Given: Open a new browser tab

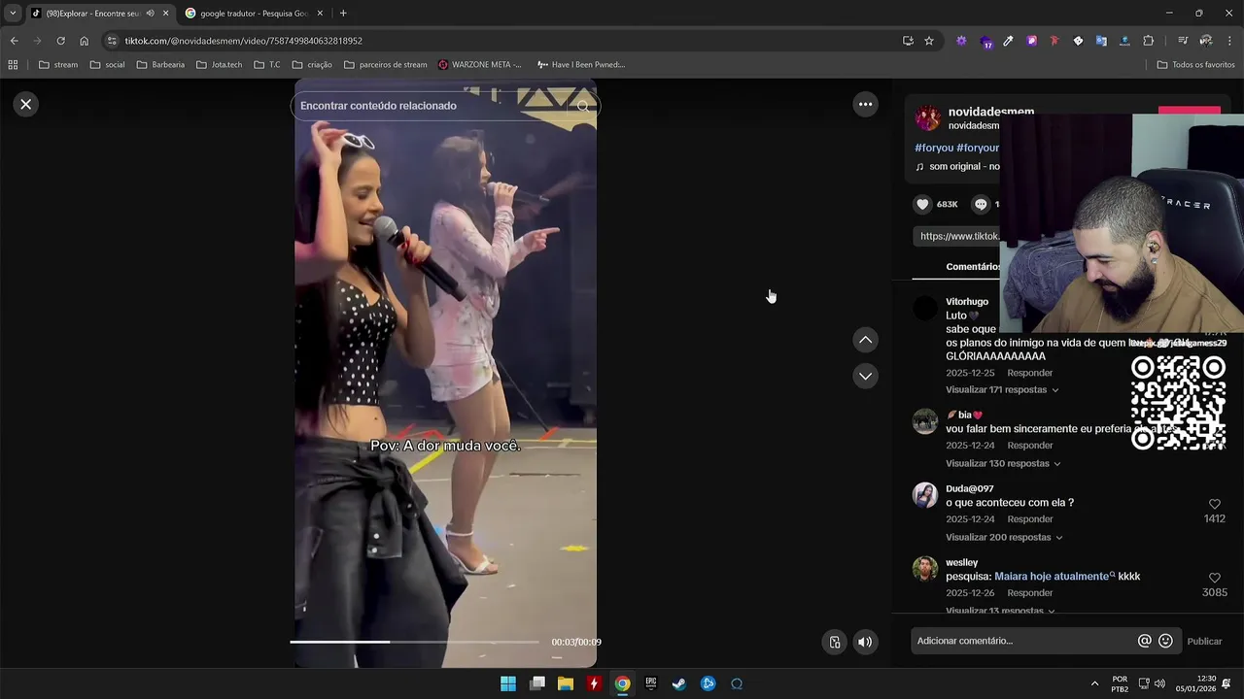Looking at the screenshot, I should coord(343,14).
